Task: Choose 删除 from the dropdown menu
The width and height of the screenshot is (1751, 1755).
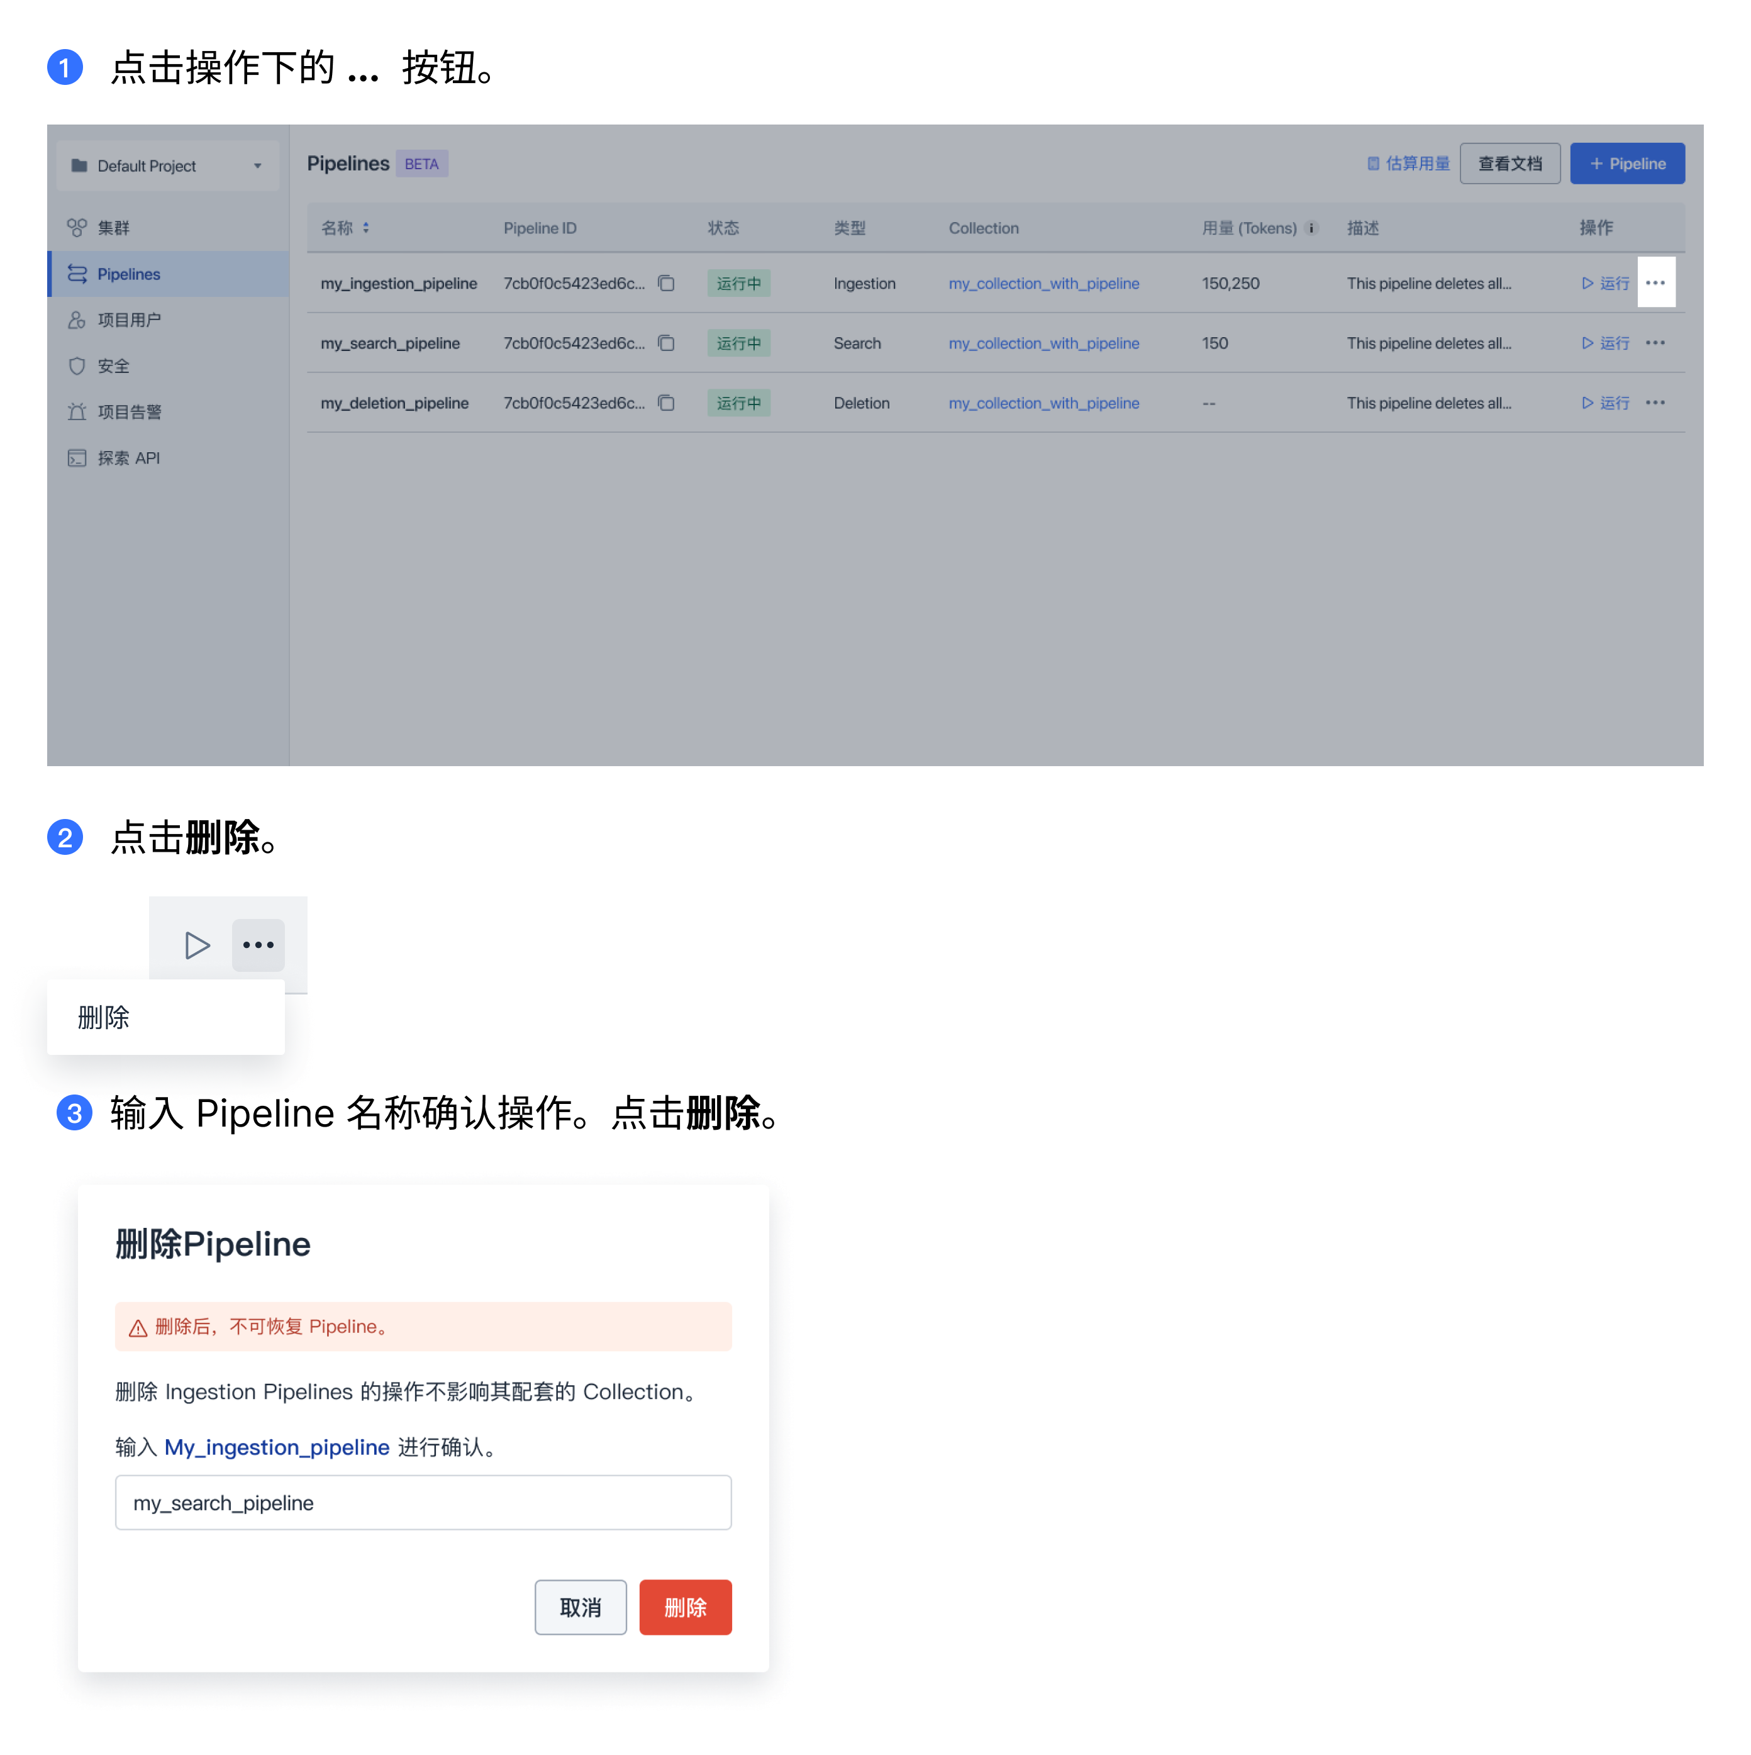Action: point(165,1017)
